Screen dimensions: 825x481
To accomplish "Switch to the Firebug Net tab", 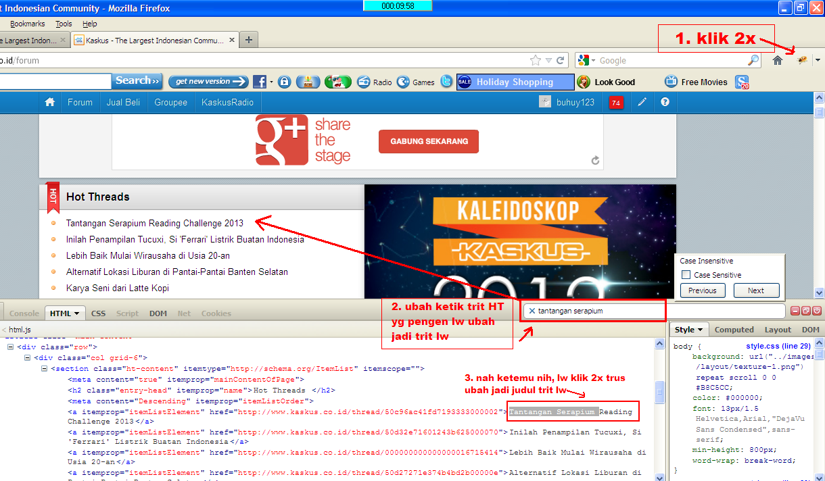I will point(184,313).
